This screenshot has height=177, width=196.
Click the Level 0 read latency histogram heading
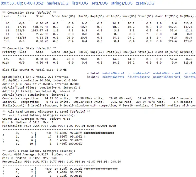click(x=39, y=115)
